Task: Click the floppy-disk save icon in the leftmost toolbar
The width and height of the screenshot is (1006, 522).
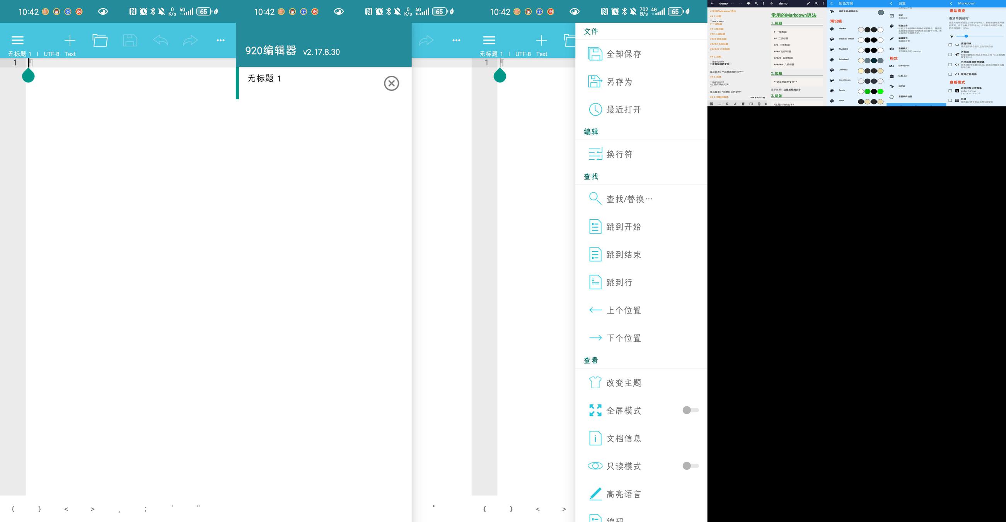Action: point(130,40)
